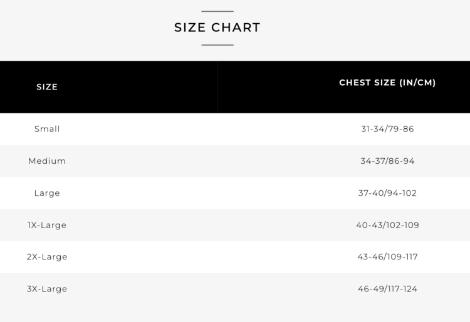Click the line below SIZE CHART title
This screenshot has height=322, width=470.
tap(217, 45)
